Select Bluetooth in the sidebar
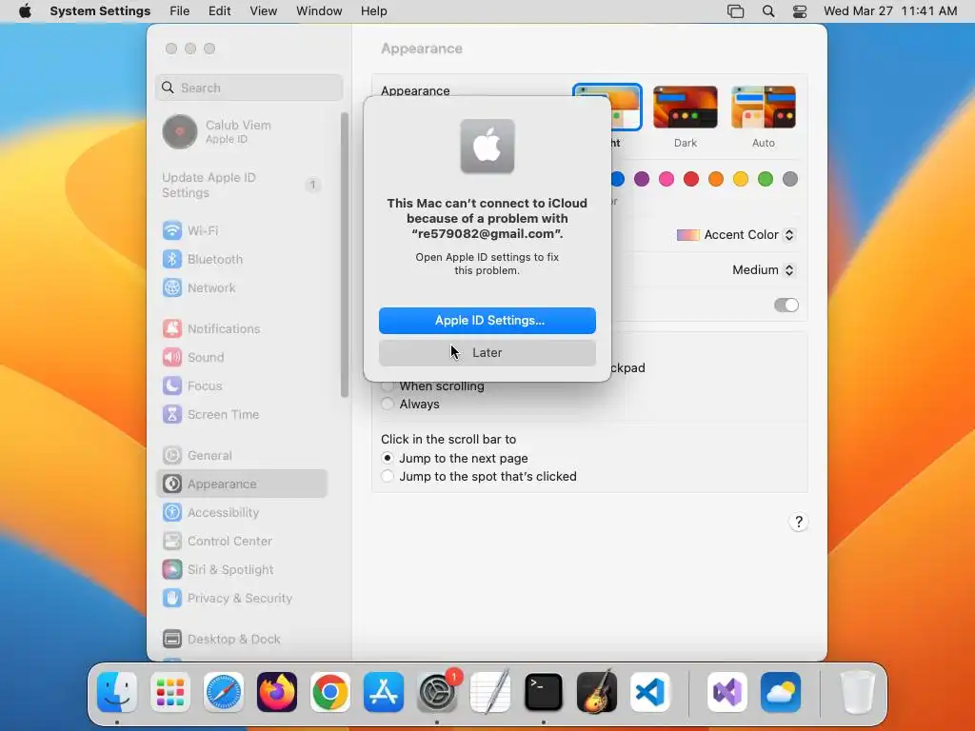 (241, 259)
